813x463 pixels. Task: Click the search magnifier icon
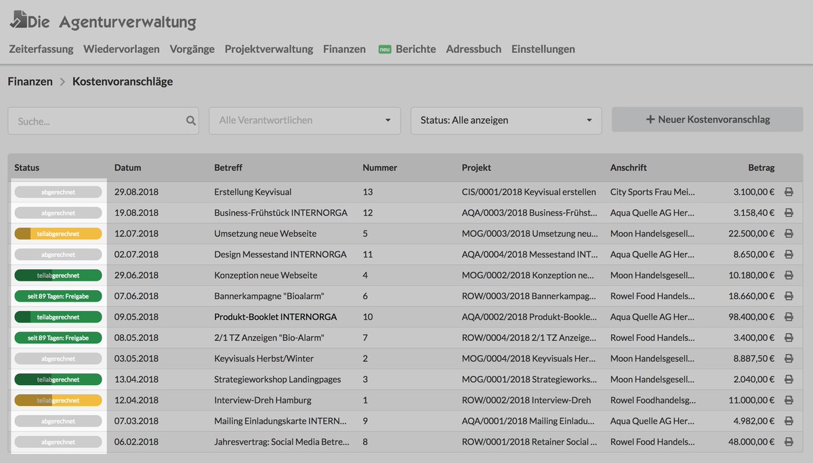pos(191,121)
